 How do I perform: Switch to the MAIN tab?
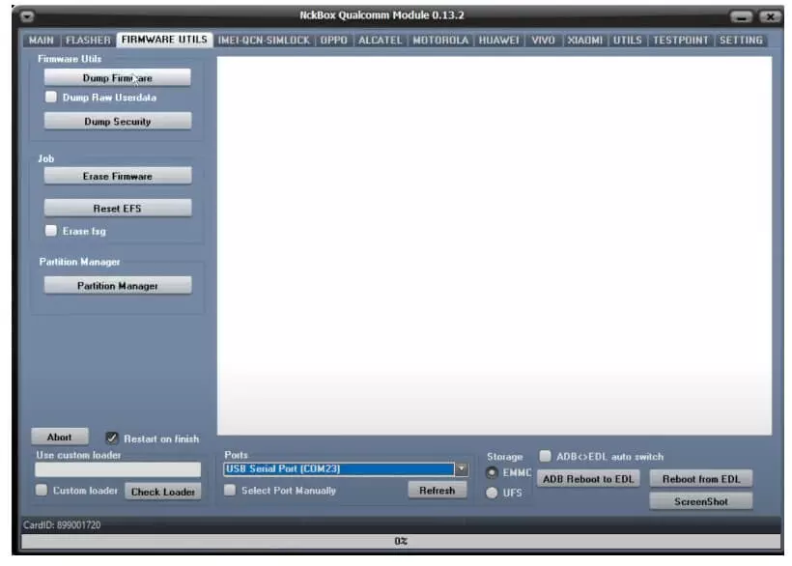(x=41, y=41)
